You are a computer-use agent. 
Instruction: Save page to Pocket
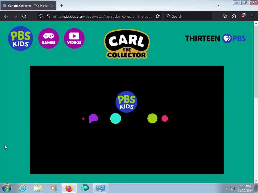[x=225, y=16]
